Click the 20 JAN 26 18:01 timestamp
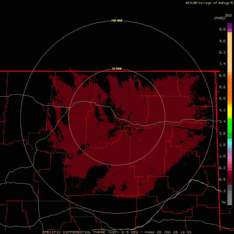This screenshot has width=234, height=234. click(174, 232)
